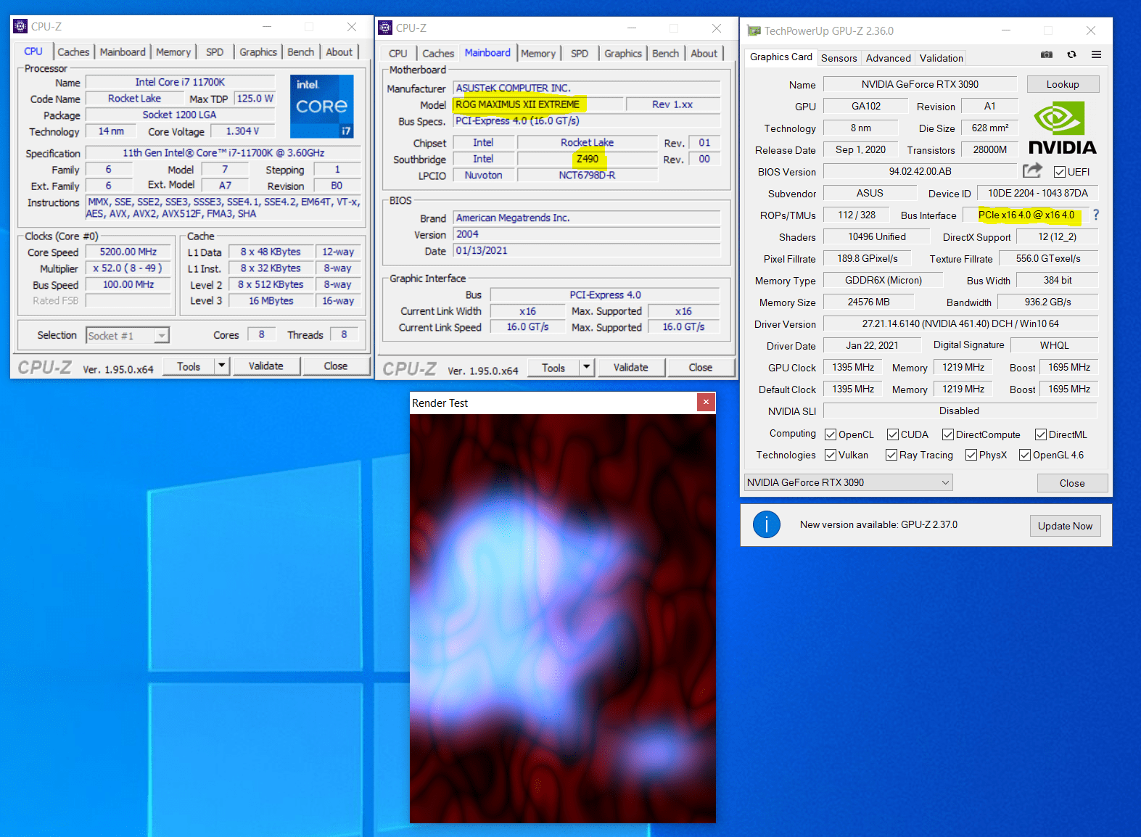Screen dimensions: 1141x837
Task: Click the blue info icon in update notice
Action: point(766,524)
